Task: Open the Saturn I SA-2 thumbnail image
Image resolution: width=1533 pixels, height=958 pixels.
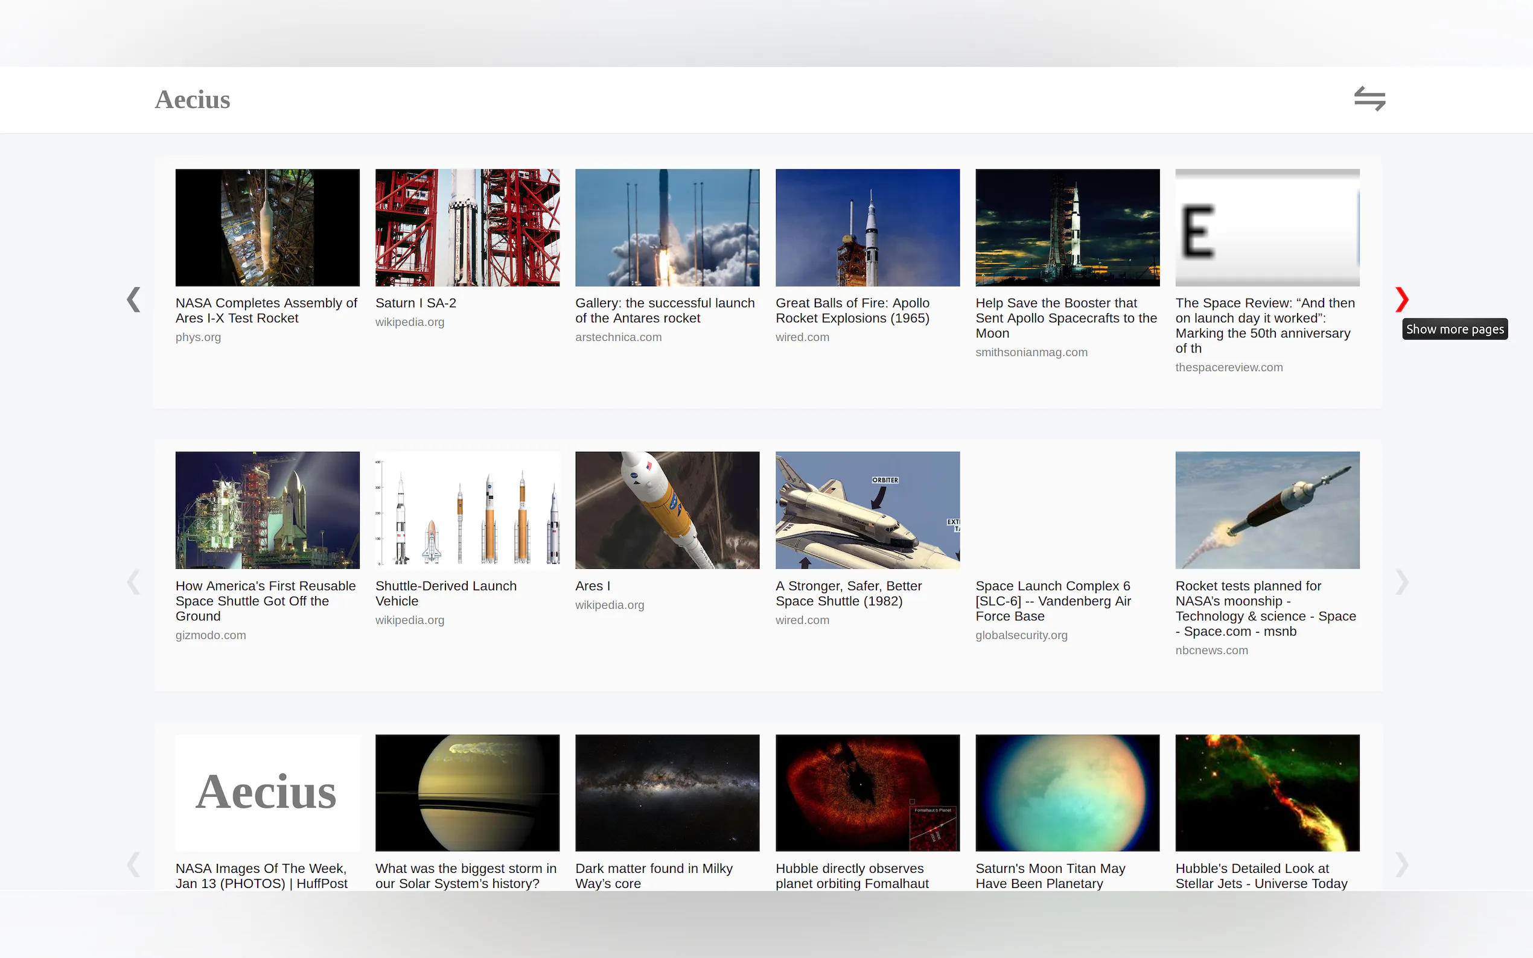Action: tap(467, 227)
